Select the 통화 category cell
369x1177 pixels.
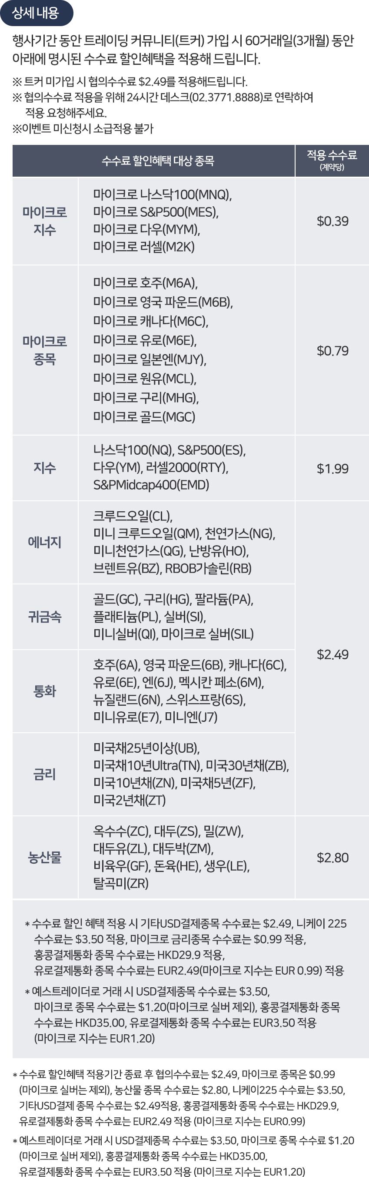tap(45, 691)
